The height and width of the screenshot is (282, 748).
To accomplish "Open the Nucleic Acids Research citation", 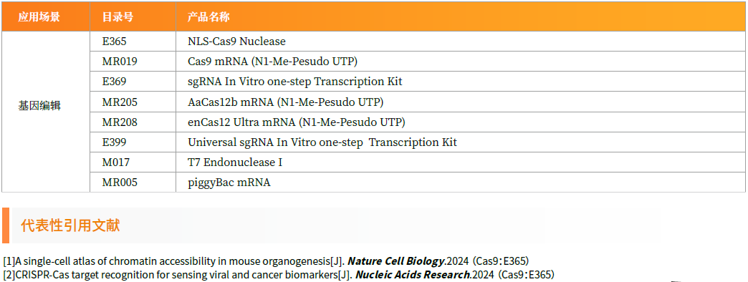I will (279, 274).
